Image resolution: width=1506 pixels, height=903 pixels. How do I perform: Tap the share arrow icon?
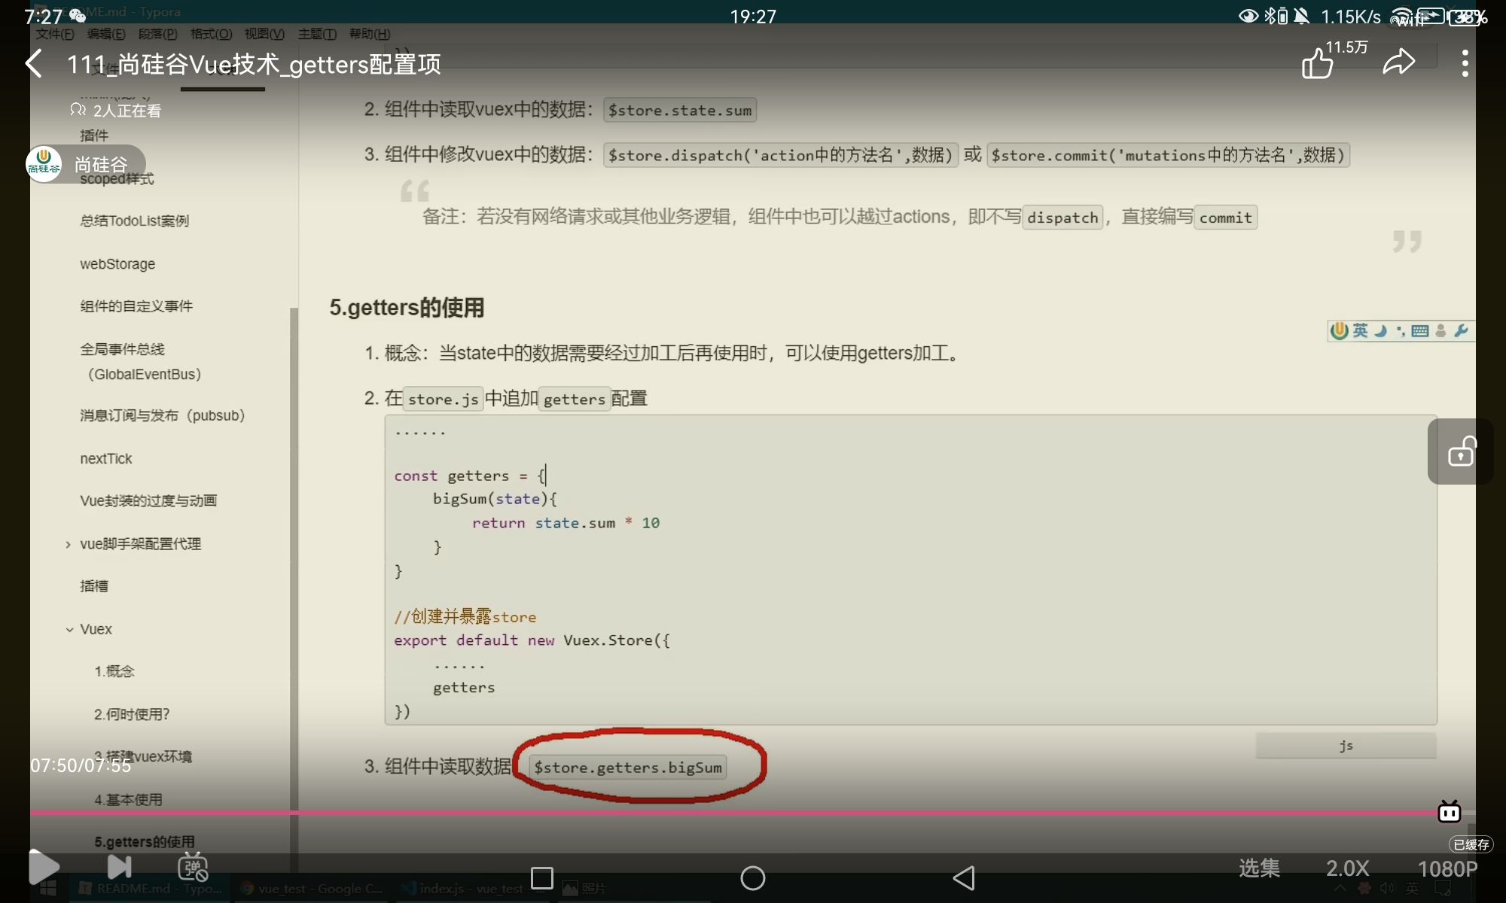point(1398,62)
